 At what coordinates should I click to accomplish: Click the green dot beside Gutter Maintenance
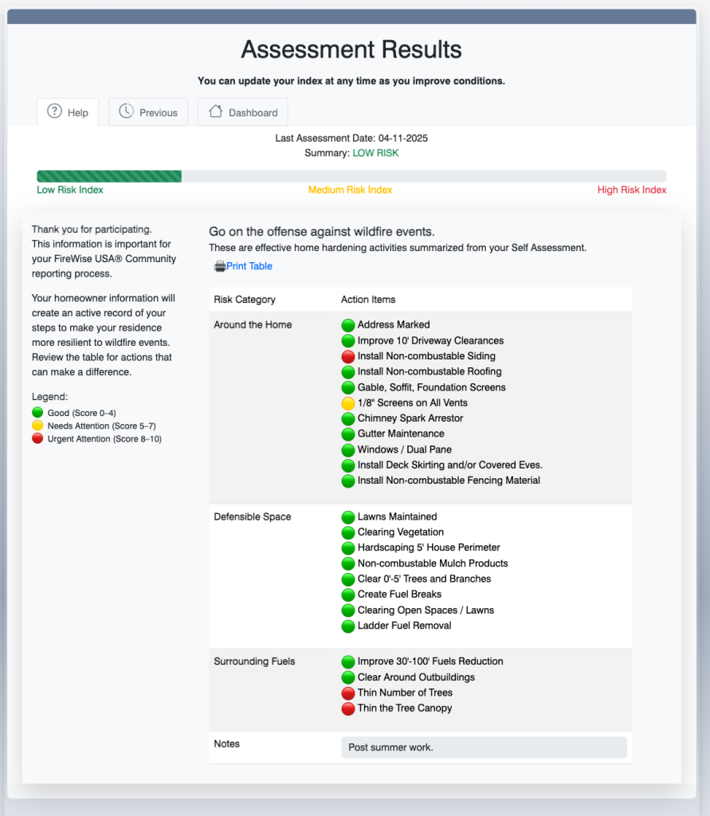(348, 434)
